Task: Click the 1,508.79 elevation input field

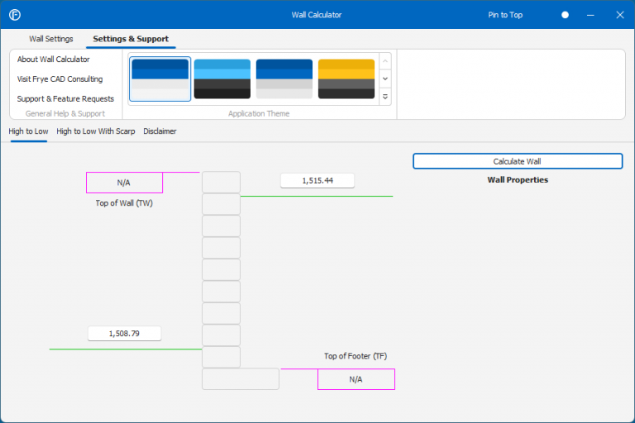Action: point(124,334)
